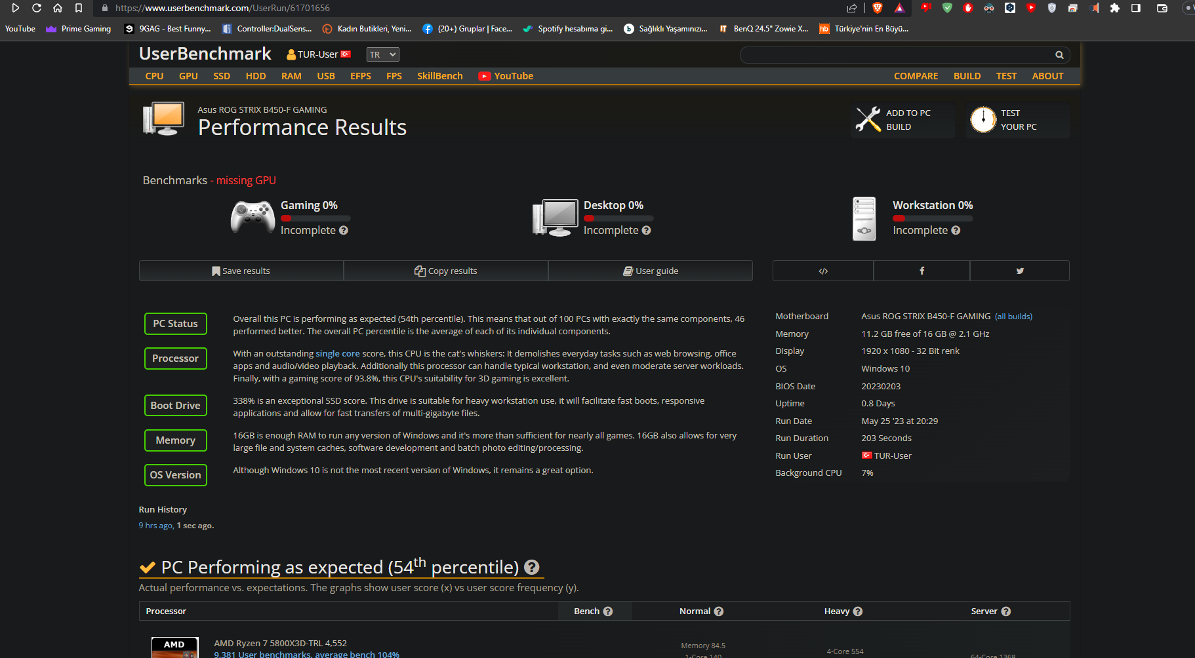Reload the page with the refresh icon
Viewport: 1195px width, 658px height.
[x=37, y=8]
